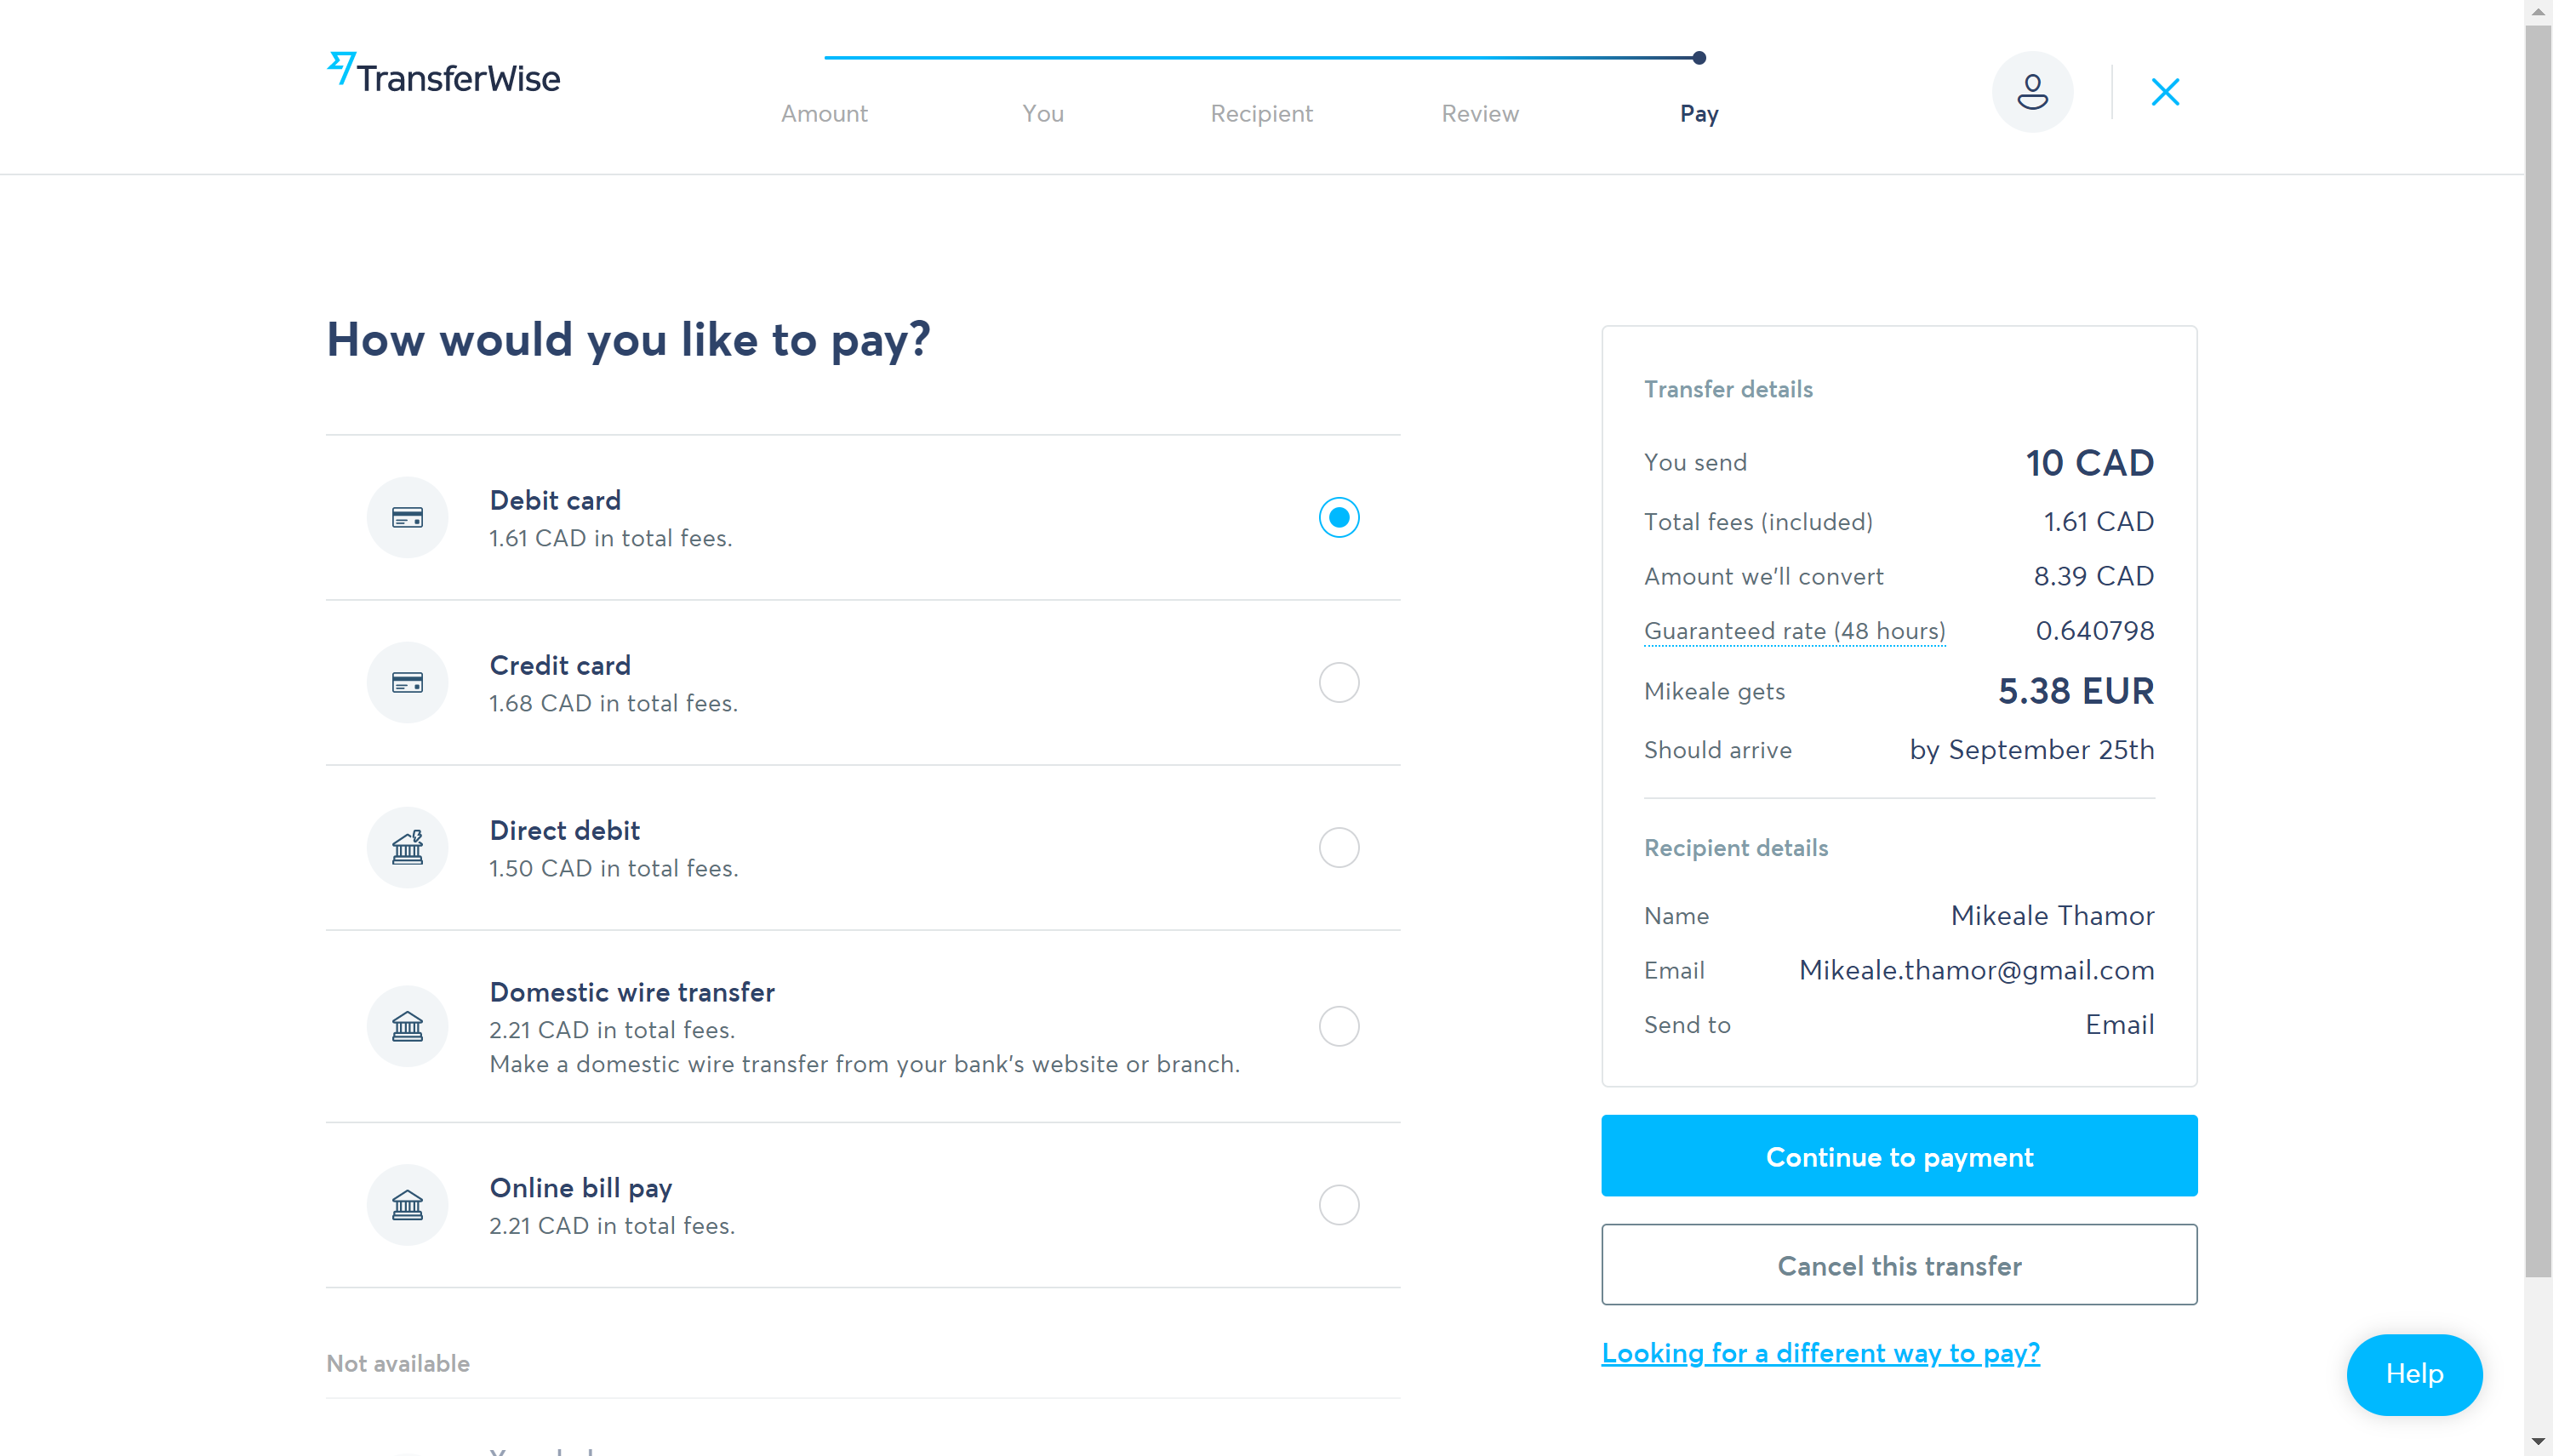This screenshot has height=1456, width=2553.
Task: Click the debit card payment icon
Action: click(407, 516)
